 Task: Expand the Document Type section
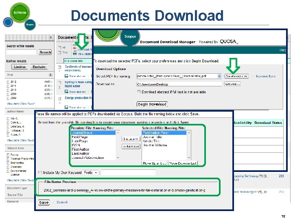17,188
